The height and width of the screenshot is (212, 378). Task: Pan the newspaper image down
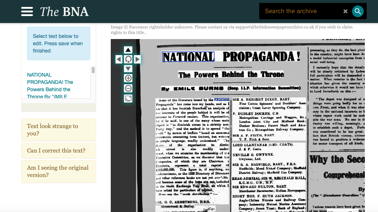(128, 69)
